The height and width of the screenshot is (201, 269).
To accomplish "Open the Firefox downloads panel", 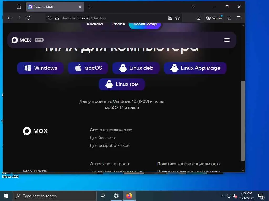I will (x=199, y=18).
